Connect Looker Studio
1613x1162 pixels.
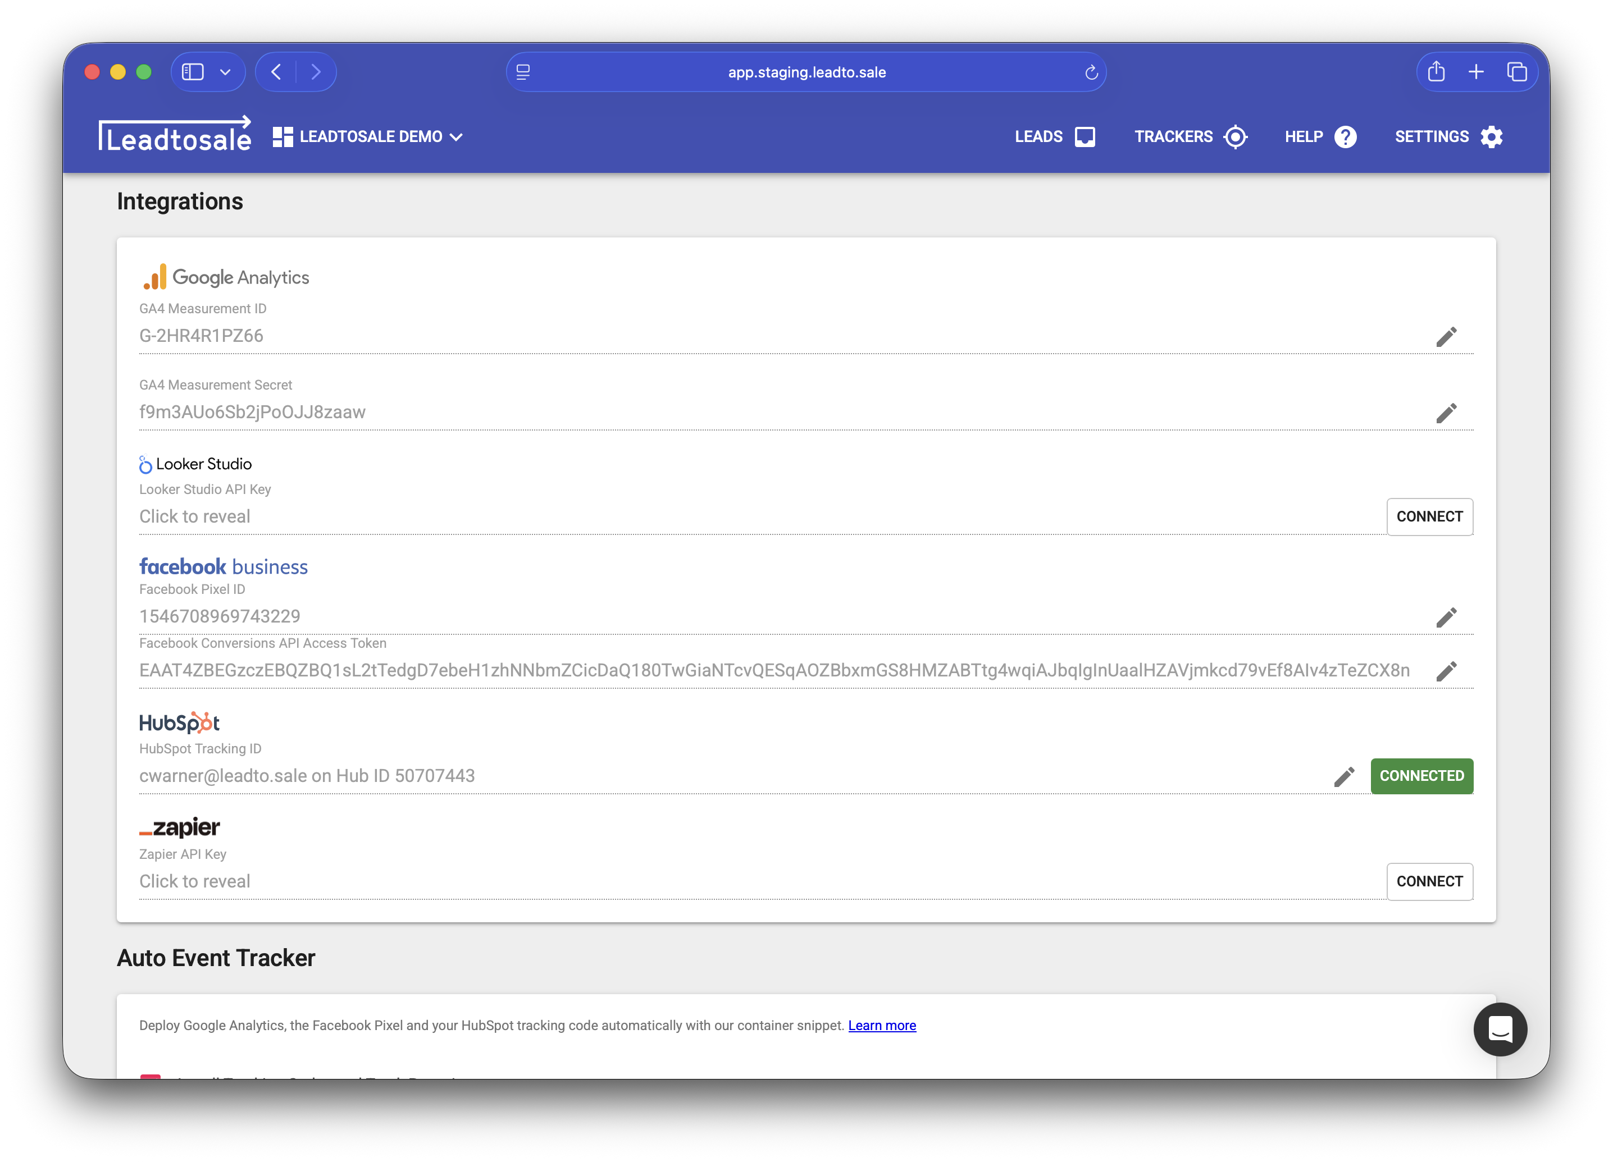(x=1429, y=516)
